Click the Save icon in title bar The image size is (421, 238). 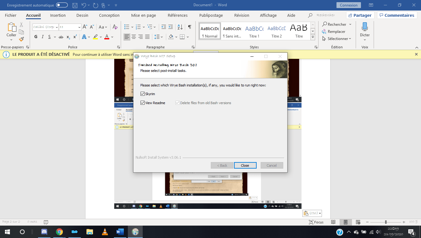[x=75, y=5]
